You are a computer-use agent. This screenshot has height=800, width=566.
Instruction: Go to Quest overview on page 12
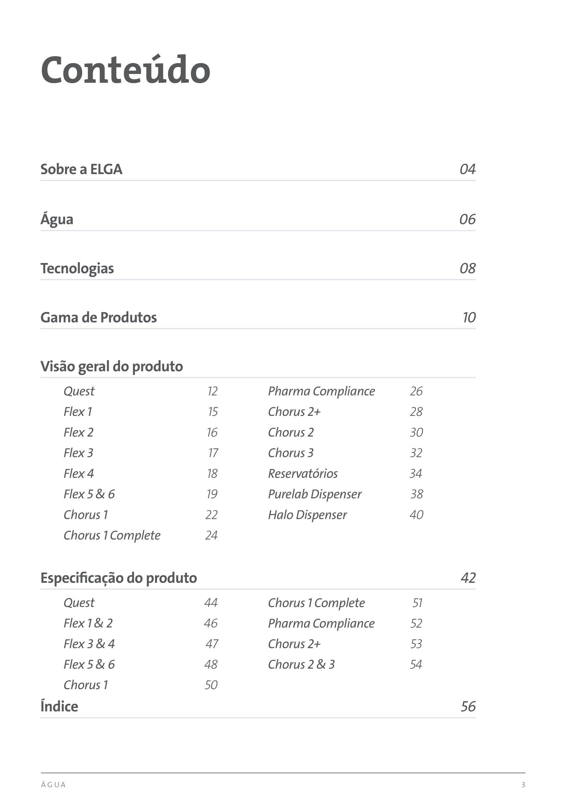[140, 391]
